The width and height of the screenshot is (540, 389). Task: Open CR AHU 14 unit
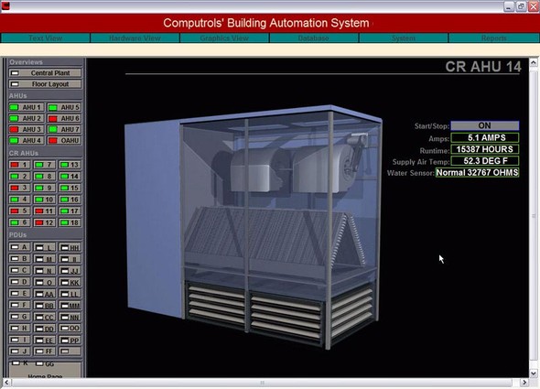(70, 176)
